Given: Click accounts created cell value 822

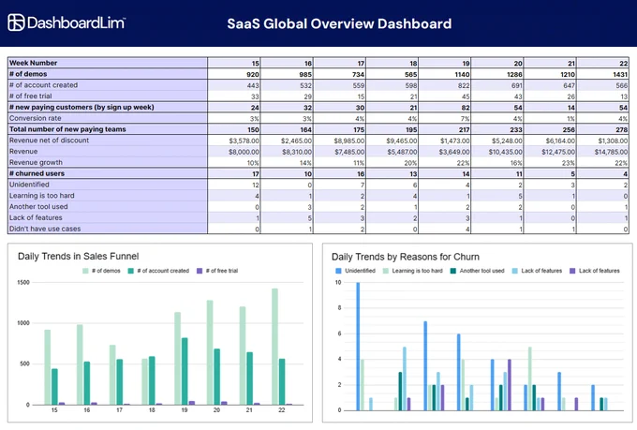Looking at the screenshot, I should (464, 85).
